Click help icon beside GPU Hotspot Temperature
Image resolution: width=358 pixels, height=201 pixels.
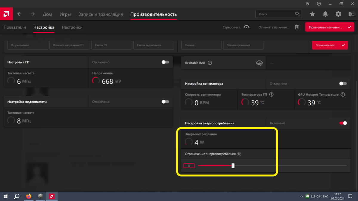coord(343,94)
